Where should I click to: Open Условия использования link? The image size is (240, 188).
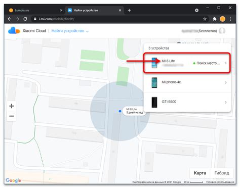coord(220,182)
